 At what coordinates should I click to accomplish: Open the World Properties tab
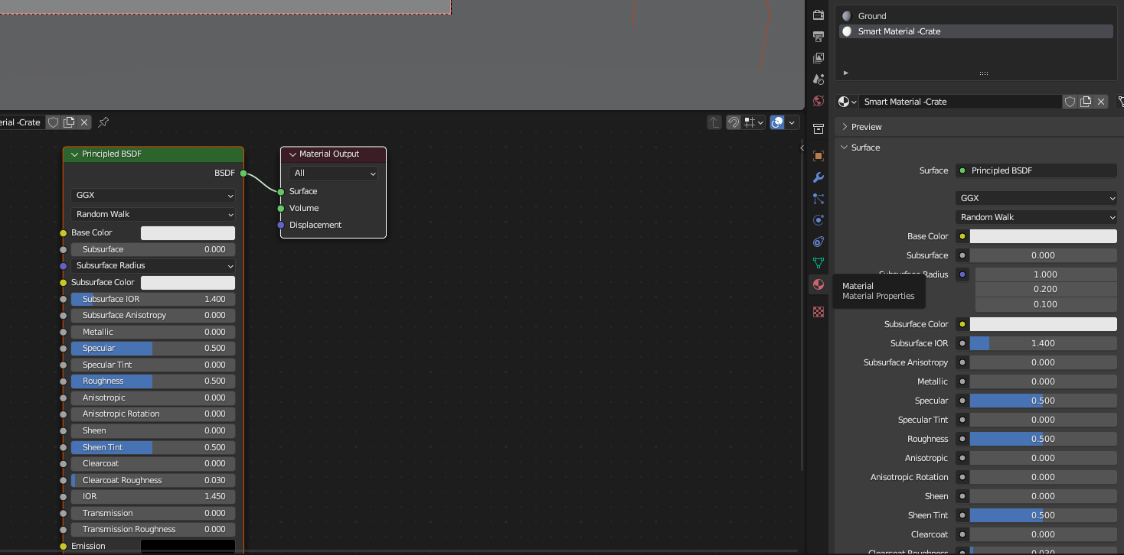click(818, 101)
